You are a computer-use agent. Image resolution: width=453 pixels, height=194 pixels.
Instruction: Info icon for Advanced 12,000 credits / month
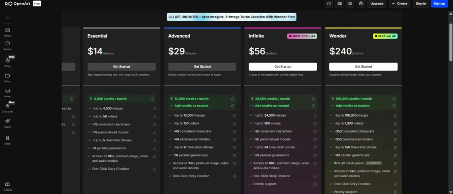[233, 99]
